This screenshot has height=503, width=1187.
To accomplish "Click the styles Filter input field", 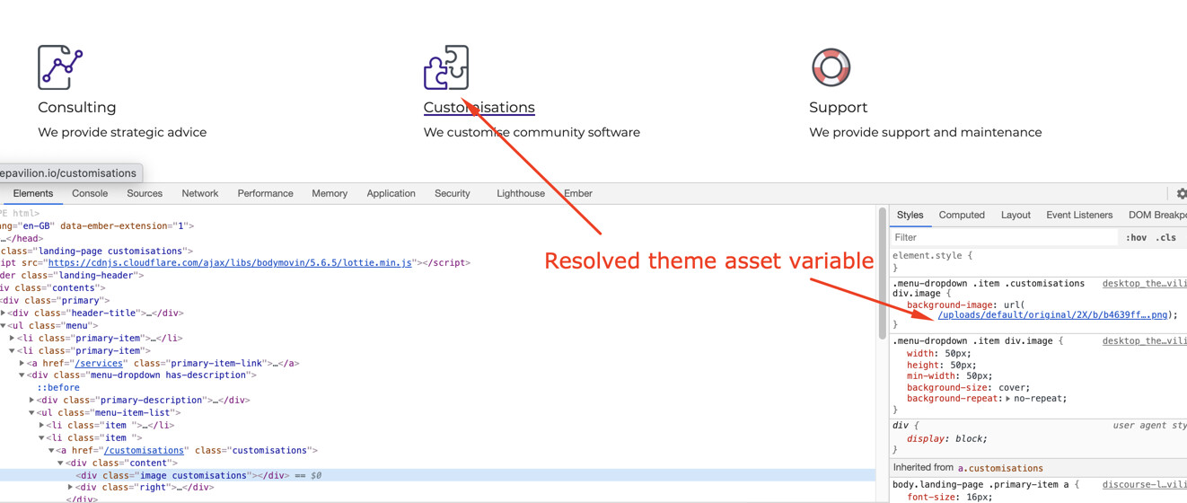I will tap(1004, 238).
